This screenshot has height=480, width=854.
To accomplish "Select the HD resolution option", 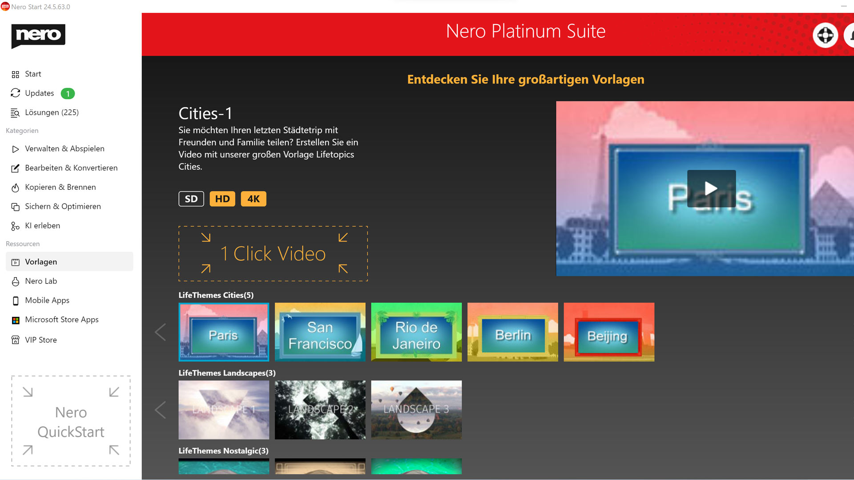I will point(222,199).
